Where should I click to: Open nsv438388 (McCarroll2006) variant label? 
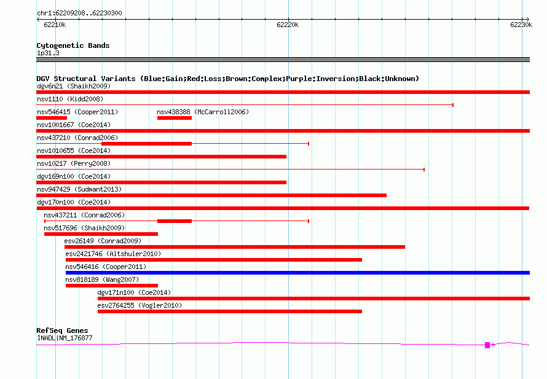pos(203,112)
